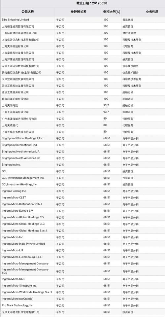Click 深圳天海认知数据科技有限公司 entry

click(20, 66)
